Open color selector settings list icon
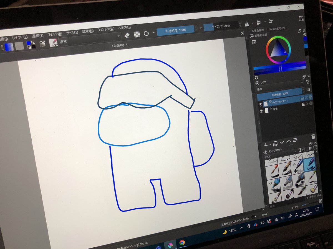The height and width of the screenshot is (249, 333). pos(254,42)
